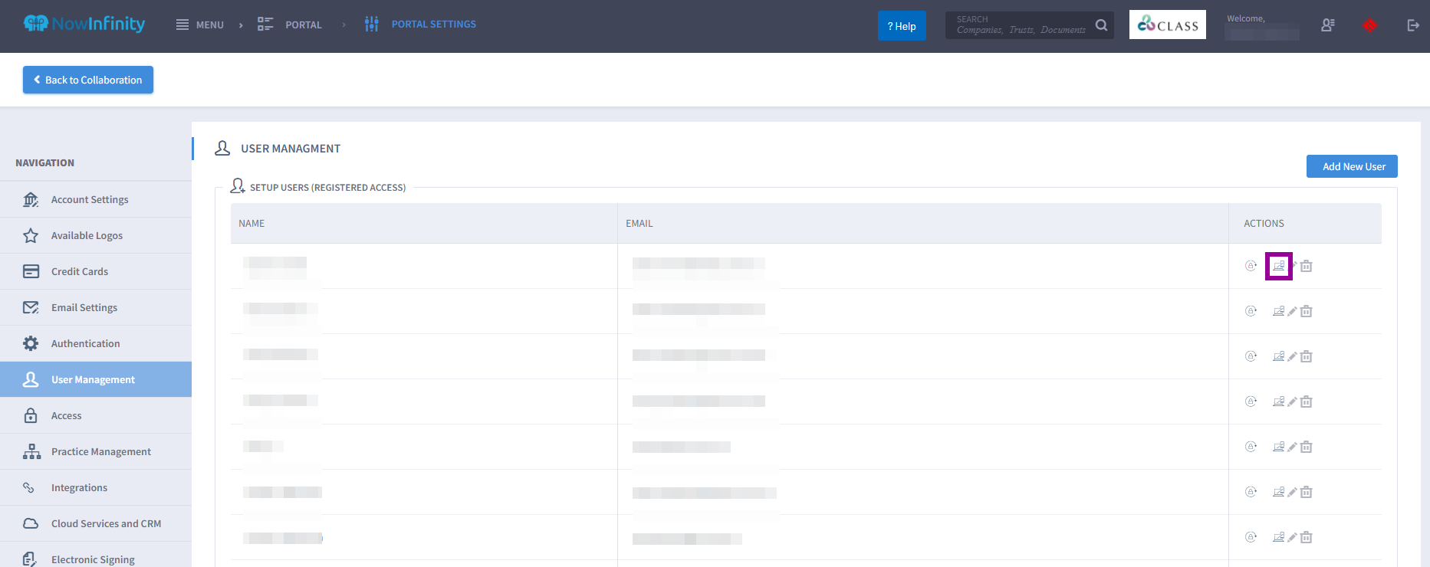This screenshot has height=567, width=1430.
Task: Open device access icon in third user row
Action: (x=1278, y=356)
